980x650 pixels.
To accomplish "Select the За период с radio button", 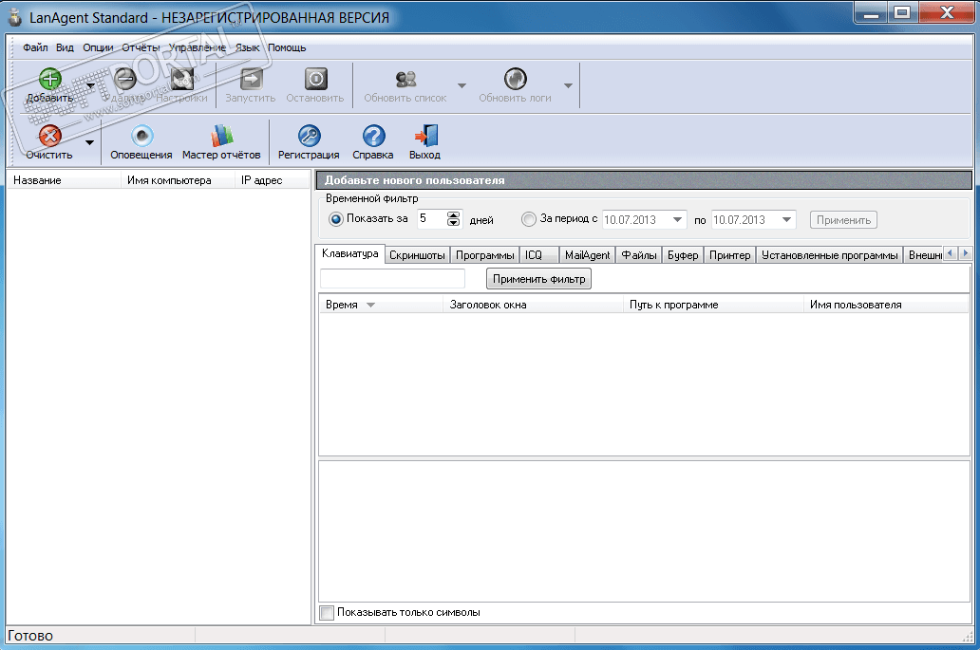I will (x=529, y=219).
